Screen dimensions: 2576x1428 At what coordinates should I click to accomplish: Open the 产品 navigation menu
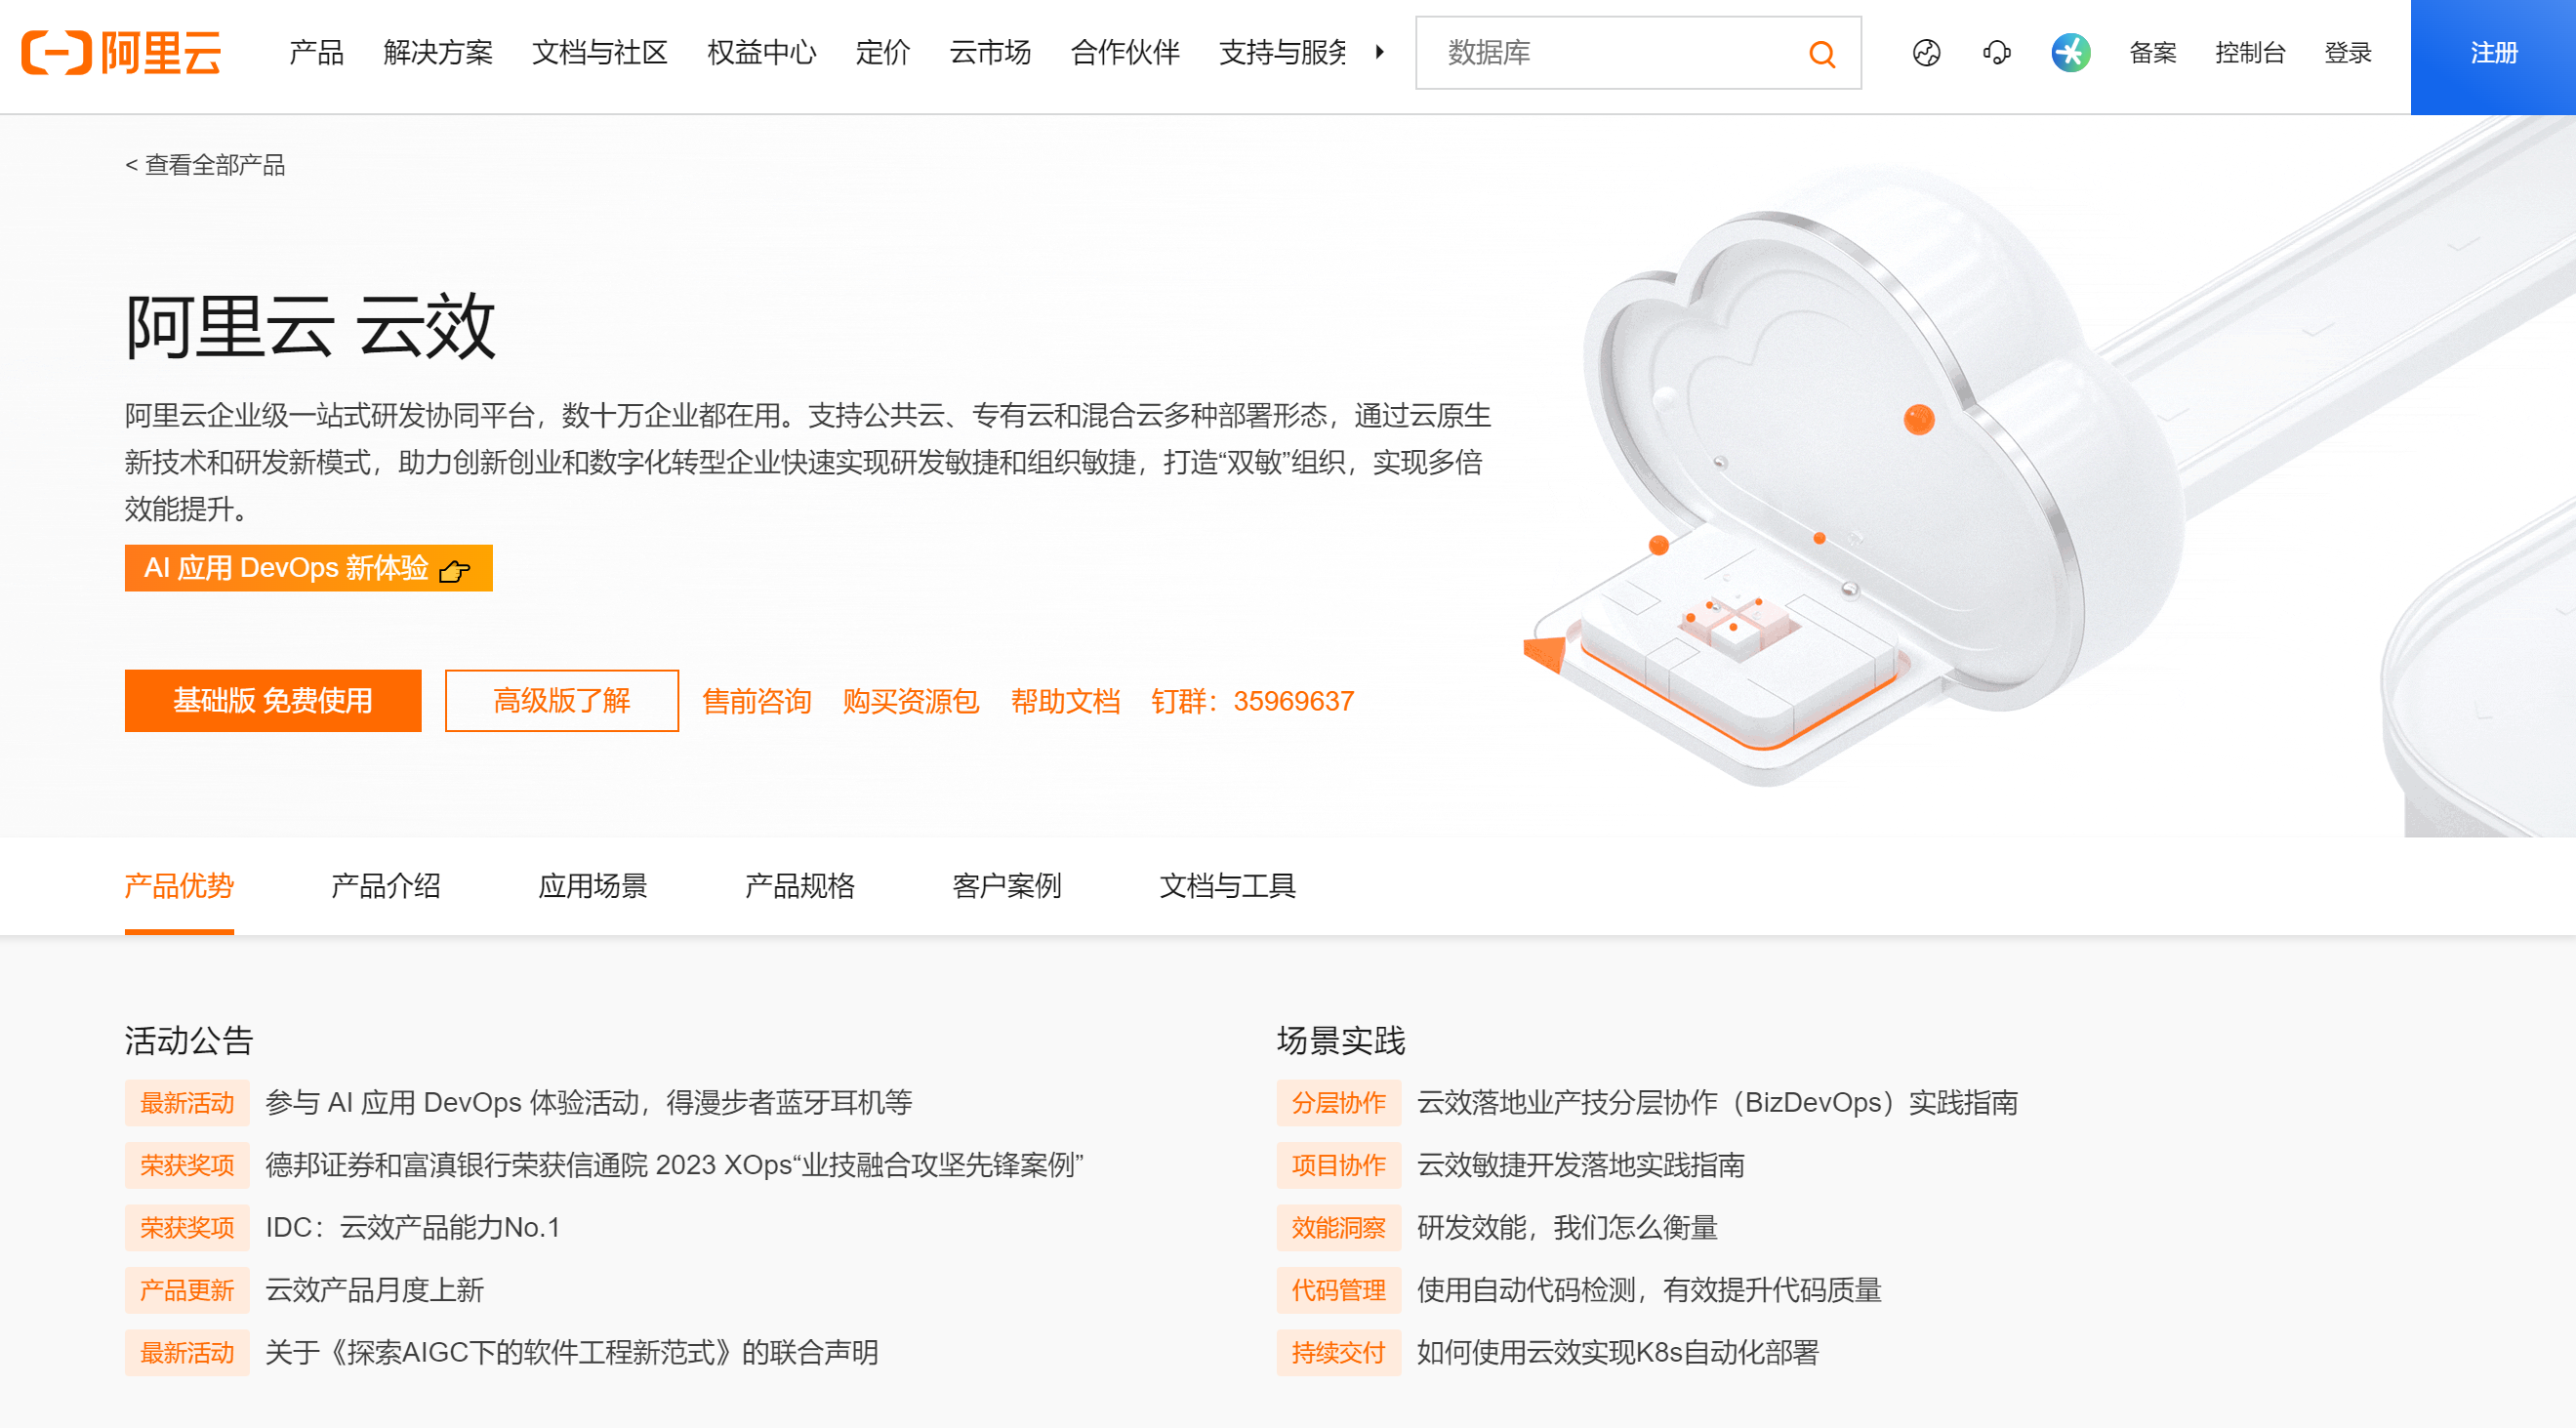tap(316, 52)
